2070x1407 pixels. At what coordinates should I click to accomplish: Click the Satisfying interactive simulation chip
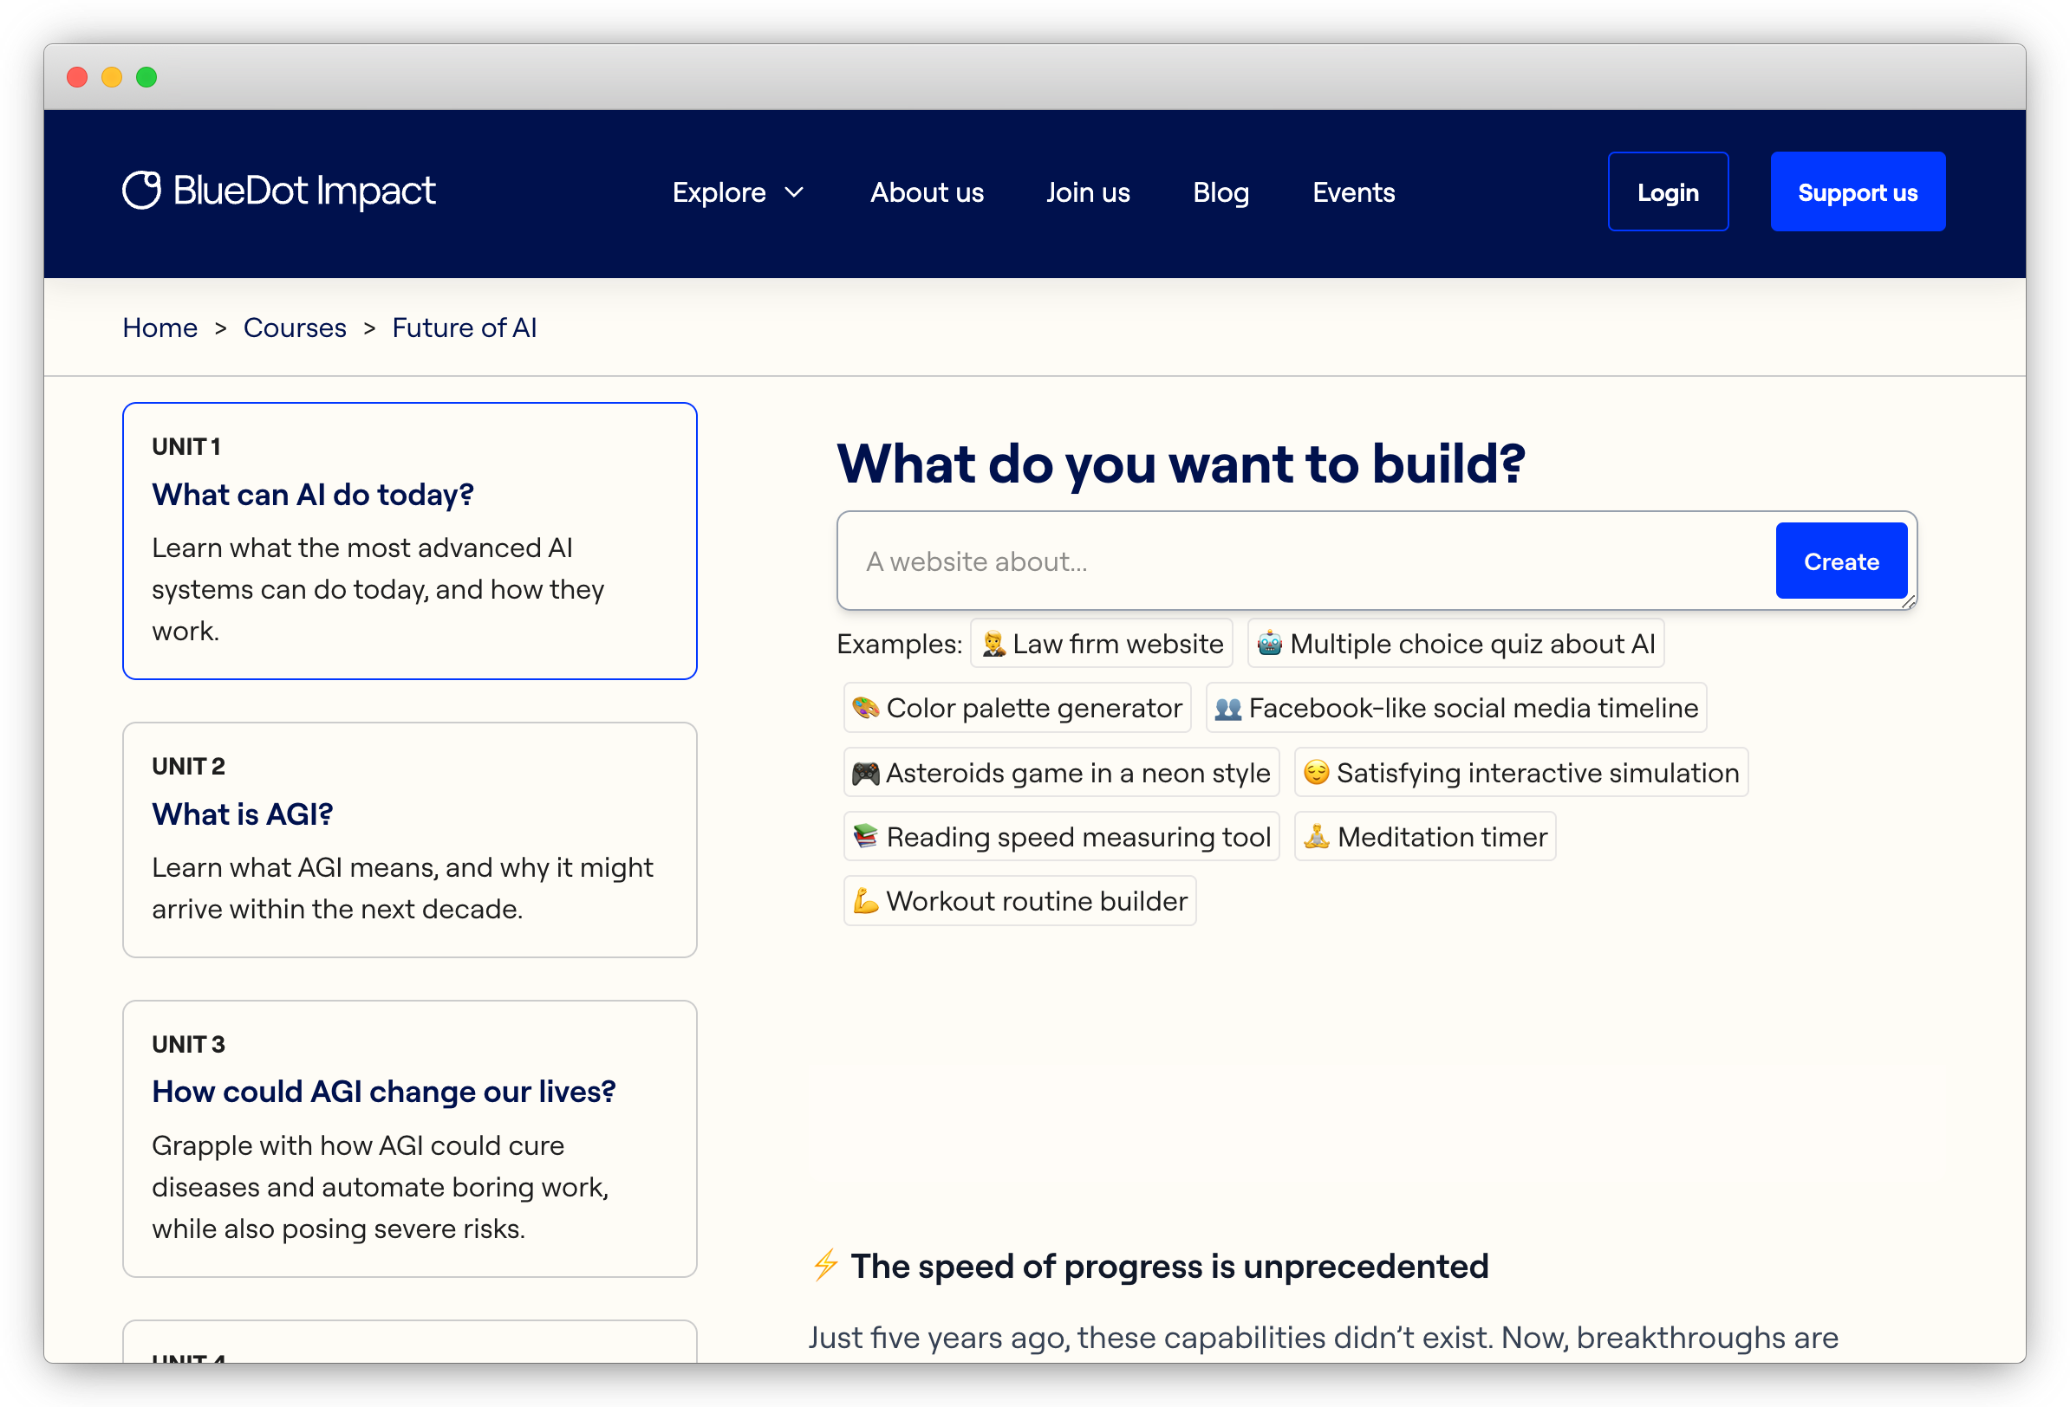tap(1519, 772)
